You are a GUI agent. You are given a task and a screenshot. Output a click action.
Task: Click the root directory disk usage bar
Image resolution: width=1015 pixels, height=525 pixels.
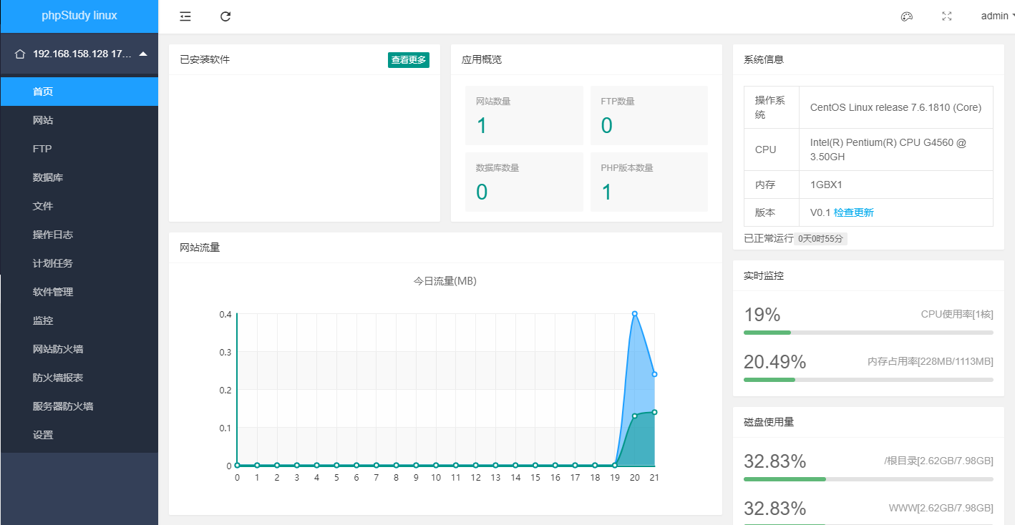868,479
